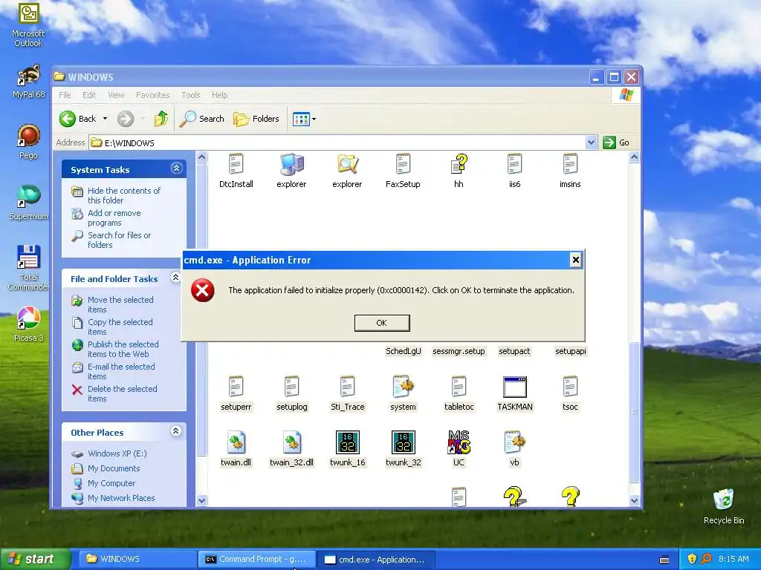Select the Sti_Trace file icon
The height and width of the screenshot is (570, 761).
[x=348, y=387]
